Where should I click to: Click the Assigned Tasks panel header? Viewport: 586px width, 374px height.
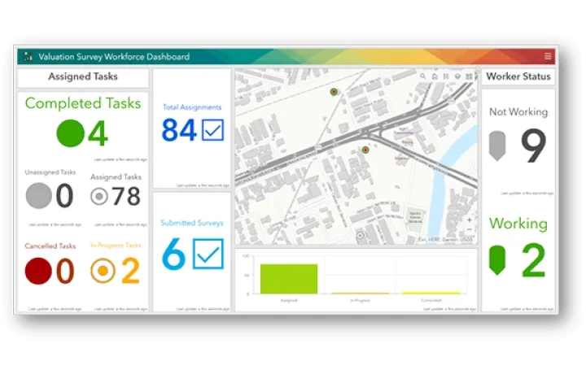pos(83,76)
